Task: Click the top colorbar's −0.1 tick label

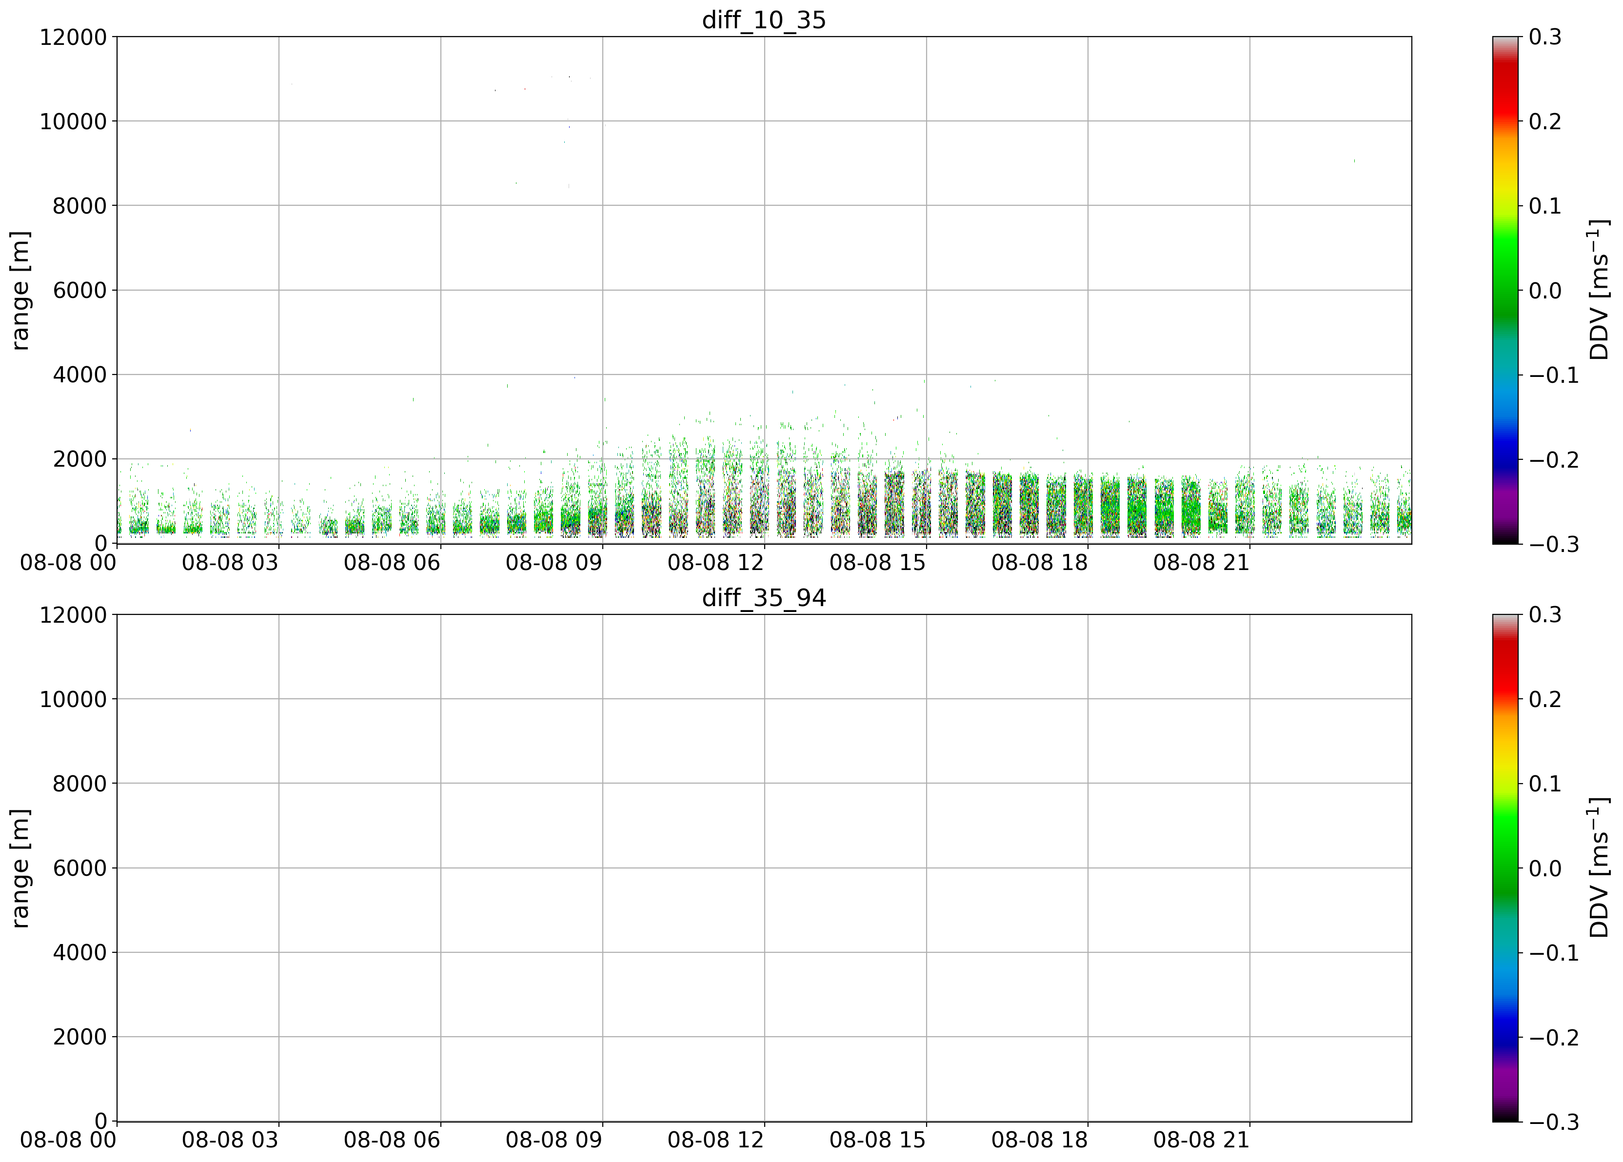Action: (x=1554, y=375)
